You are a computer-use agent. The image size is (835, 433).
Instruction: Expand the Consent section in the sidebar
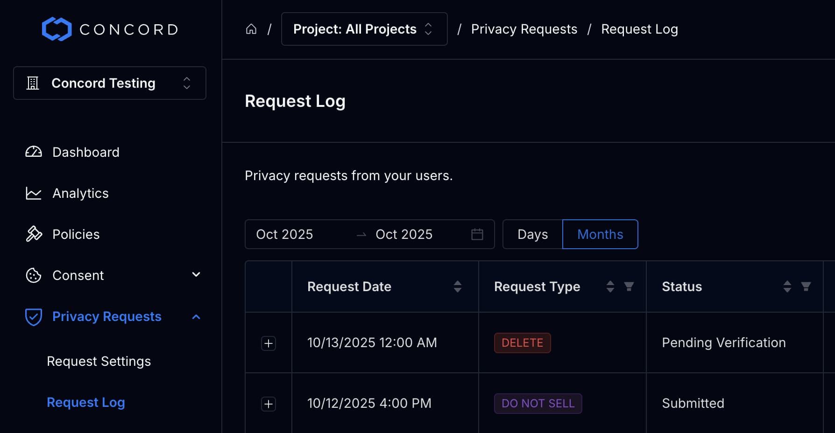click(196, 275)
